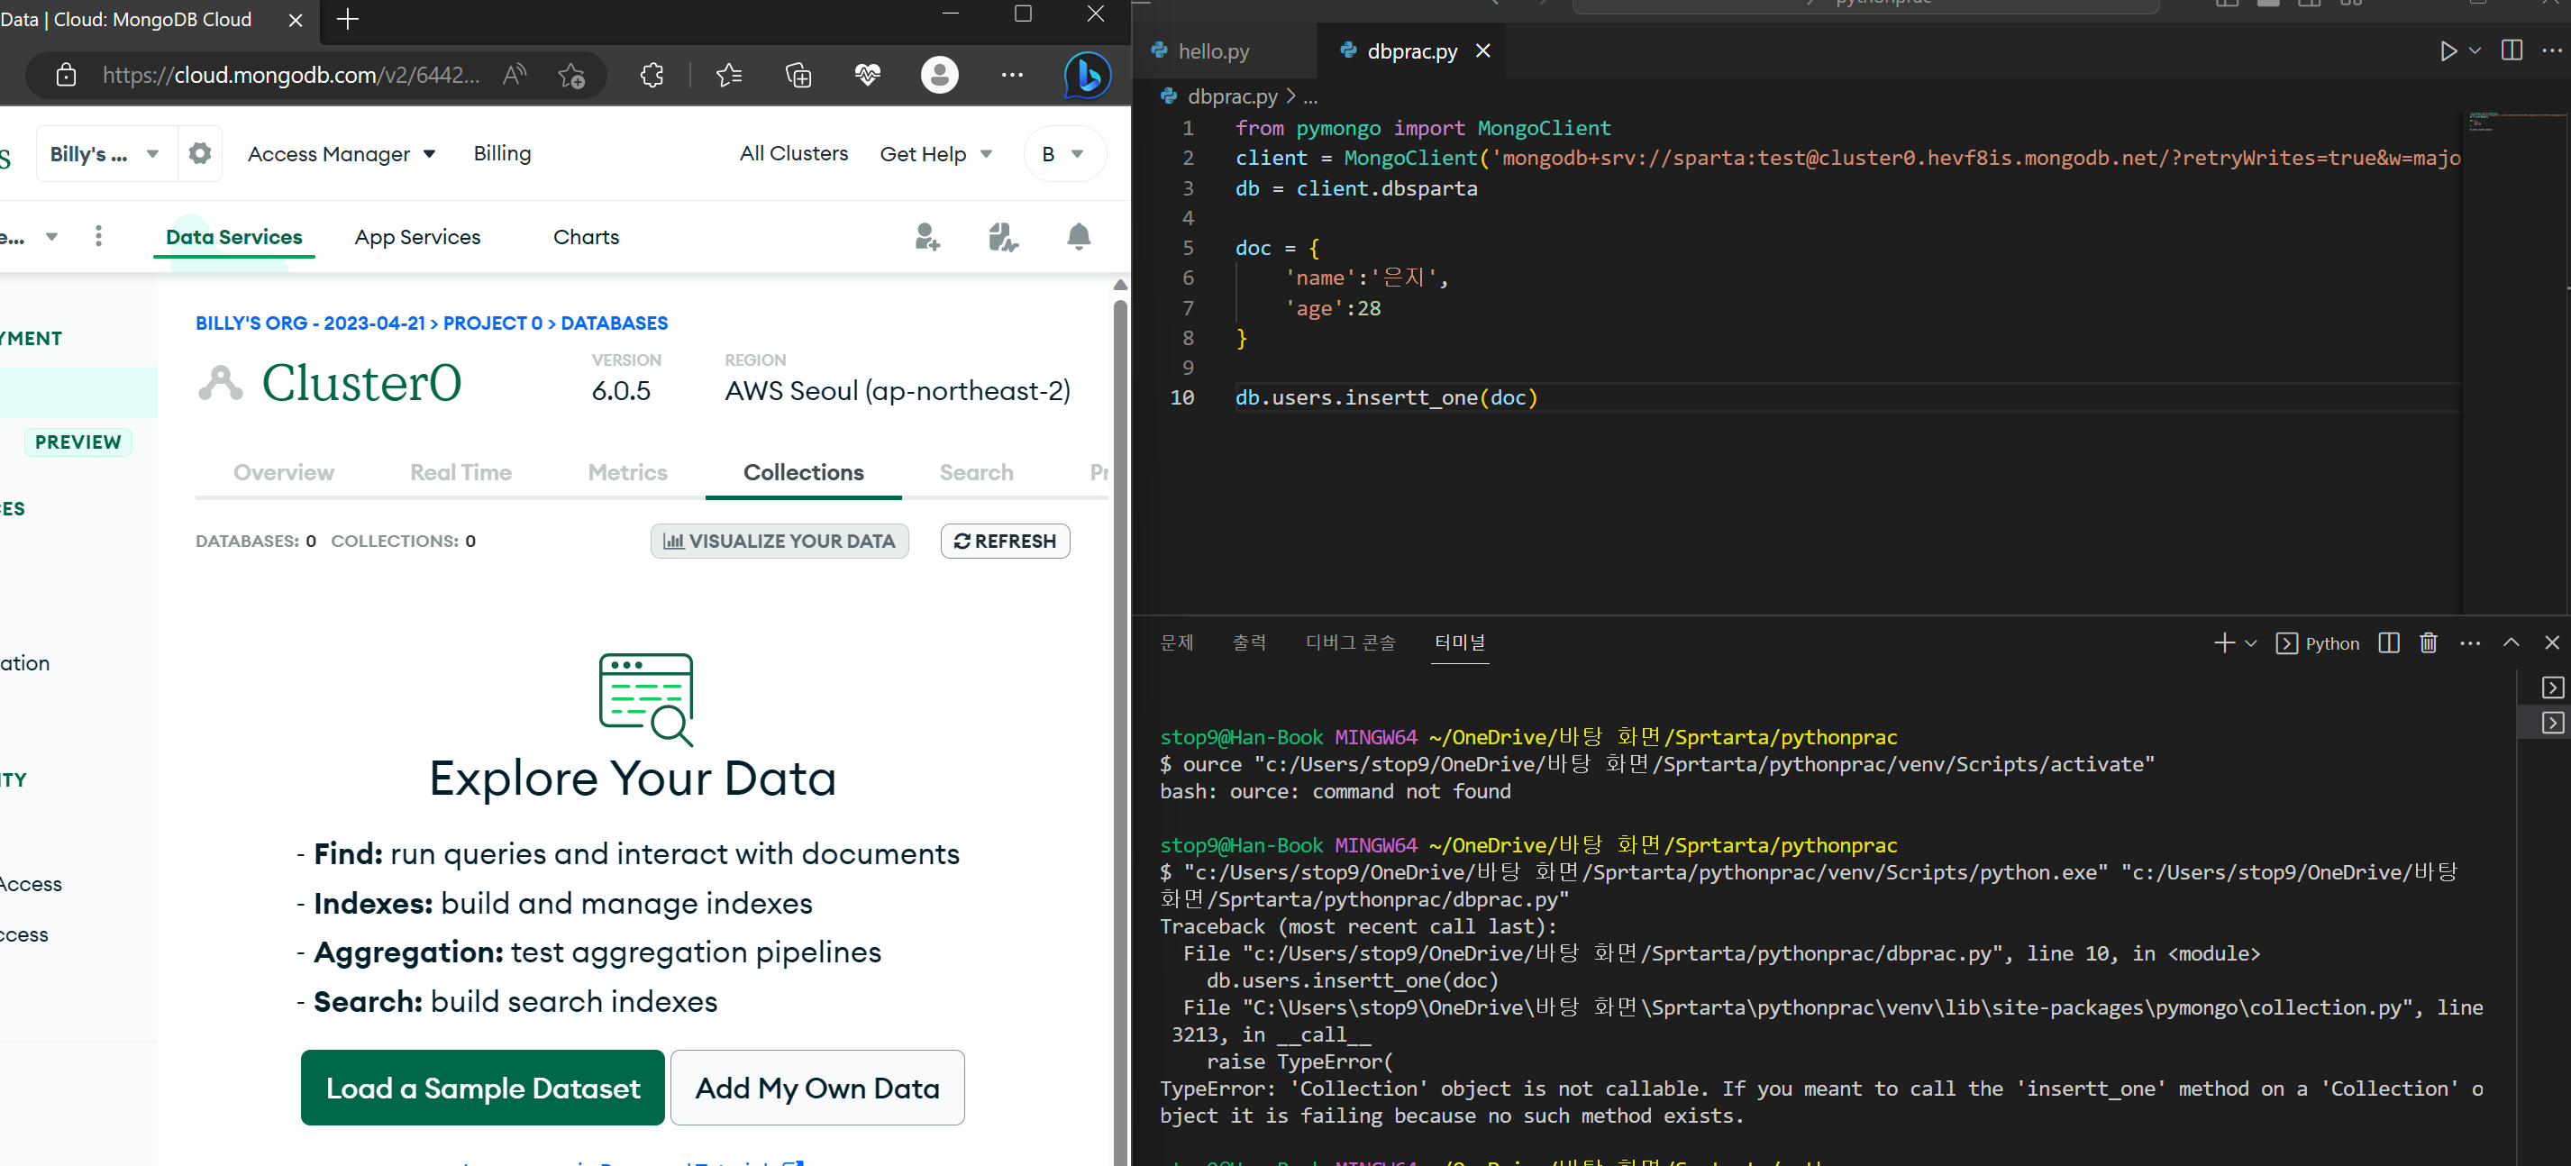
Task: Select the Python terminal label
Action: 2331,644
